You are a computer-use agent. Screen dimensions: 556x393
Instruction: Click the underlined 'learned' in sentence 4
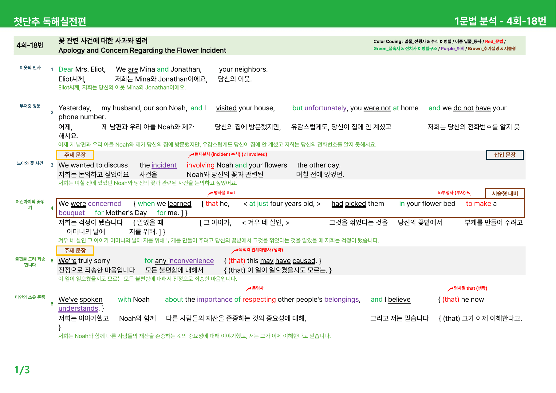[179, 204]
